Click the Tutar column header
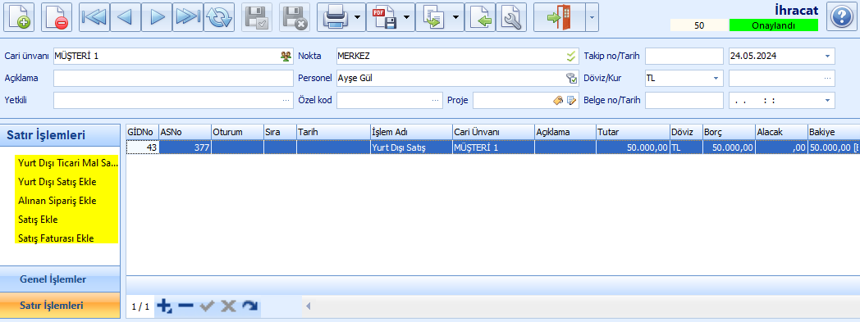Viewport: 860px width, 322px height. [633, 132]
